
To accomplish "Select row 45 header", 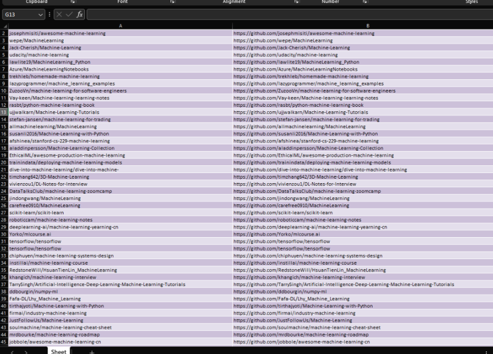I will click(4, 342).
